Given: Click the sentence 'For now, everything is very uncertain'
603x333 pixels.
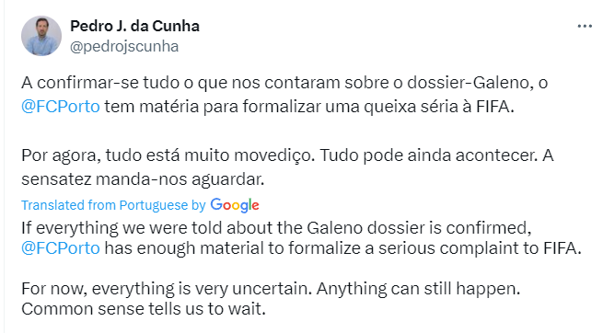Looking at the screenshot, I should tap(167, 289).
